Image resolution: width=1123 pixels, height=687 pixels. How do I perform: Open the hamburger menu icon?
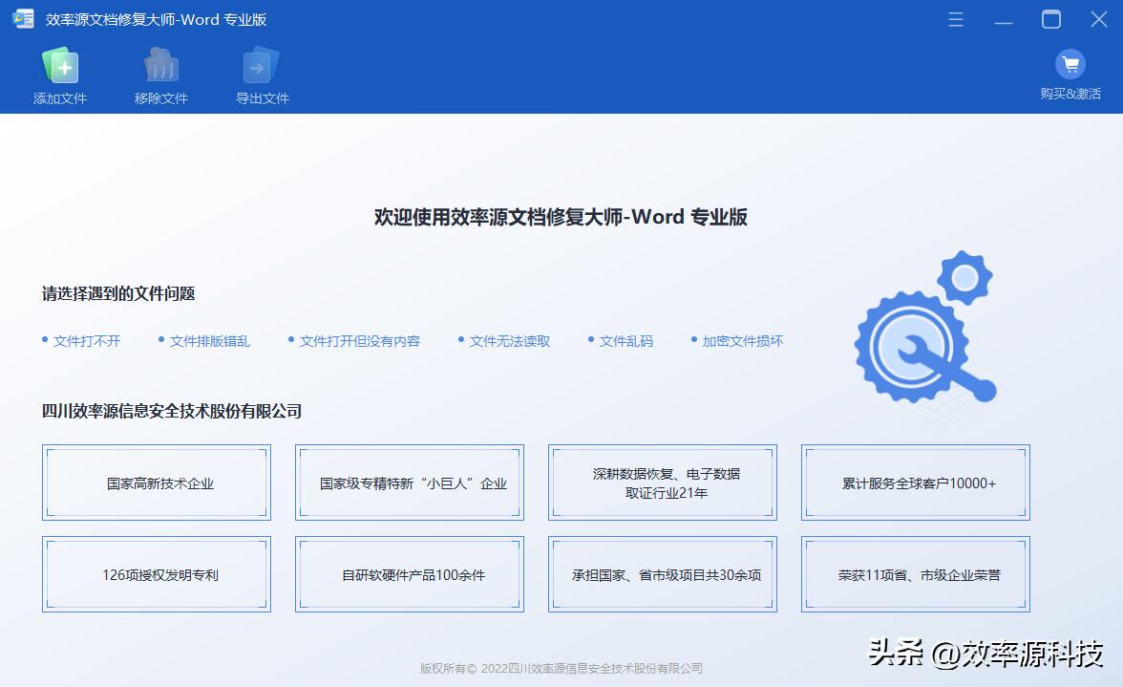click(955, 18)
